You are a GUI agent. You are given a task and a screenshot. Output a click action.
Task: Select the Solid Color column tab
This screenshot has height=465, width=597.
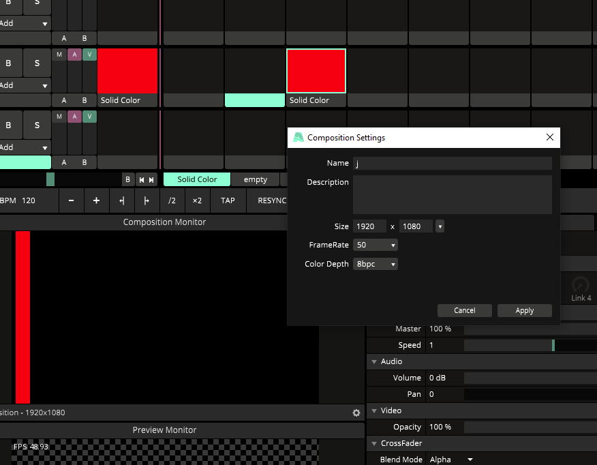click(197, 179)
